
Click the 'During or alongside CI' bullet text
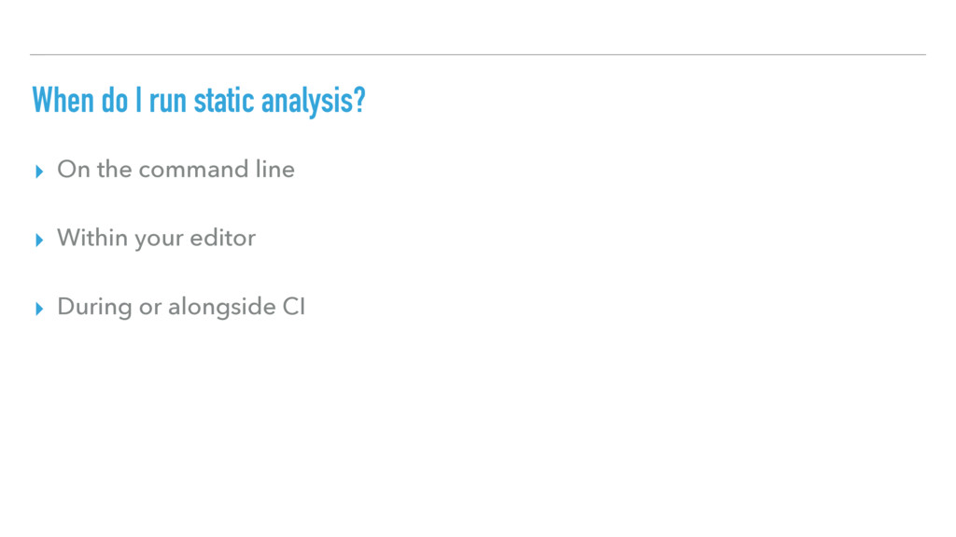tap(181, 308)
